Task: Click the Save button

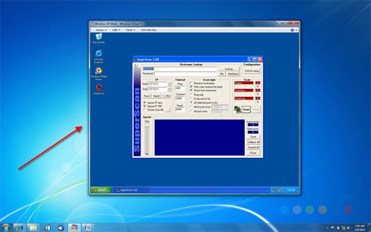Action: [x=253, y=137]
